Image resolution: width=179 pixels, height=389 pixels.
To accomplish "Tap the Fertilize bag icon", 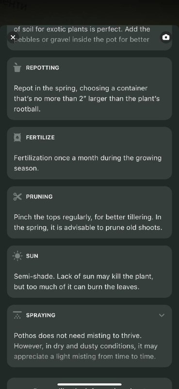I will tap(17, 137).
